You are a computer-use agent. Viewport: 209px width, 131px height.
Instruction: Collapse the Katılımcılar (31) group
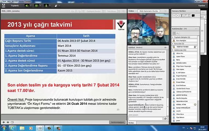click(x=173, y=50)
